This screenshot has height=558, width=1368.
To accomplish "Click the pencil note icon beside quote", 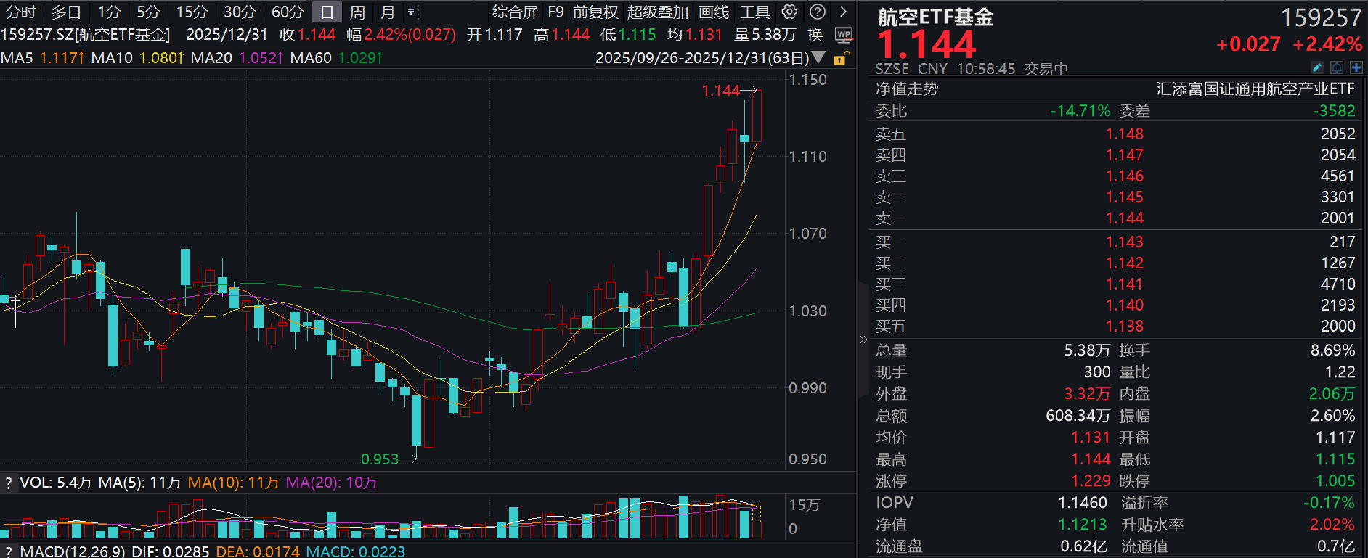I will (x=1317, y=67).
